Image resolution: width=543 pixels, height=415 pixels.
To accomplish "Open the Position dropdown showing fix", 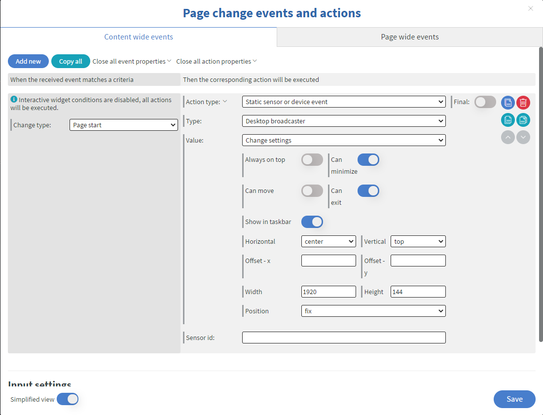I will [x=373, y=311].
